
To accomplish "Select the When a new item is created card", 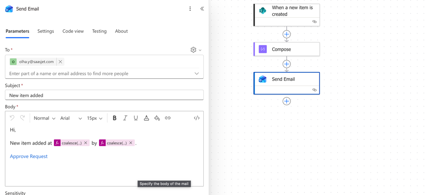I will tap(287, 15).
